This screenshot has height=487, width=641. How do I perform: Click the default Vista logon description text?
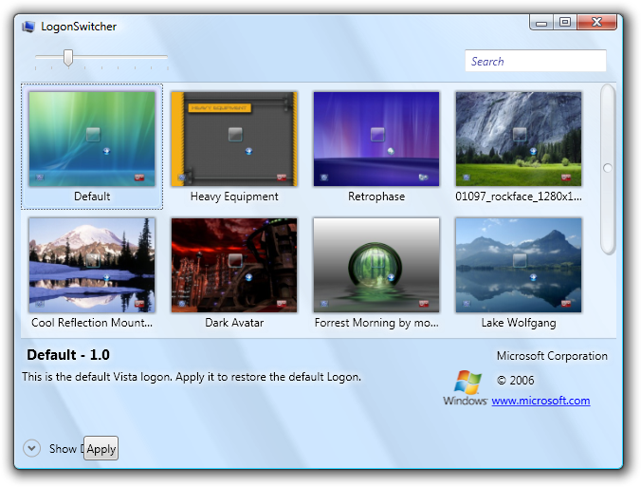pyautogui.click(x=192, y=377)
